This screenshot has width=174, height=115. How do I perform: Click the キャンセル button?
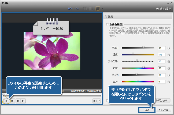[x=163, y=110]
